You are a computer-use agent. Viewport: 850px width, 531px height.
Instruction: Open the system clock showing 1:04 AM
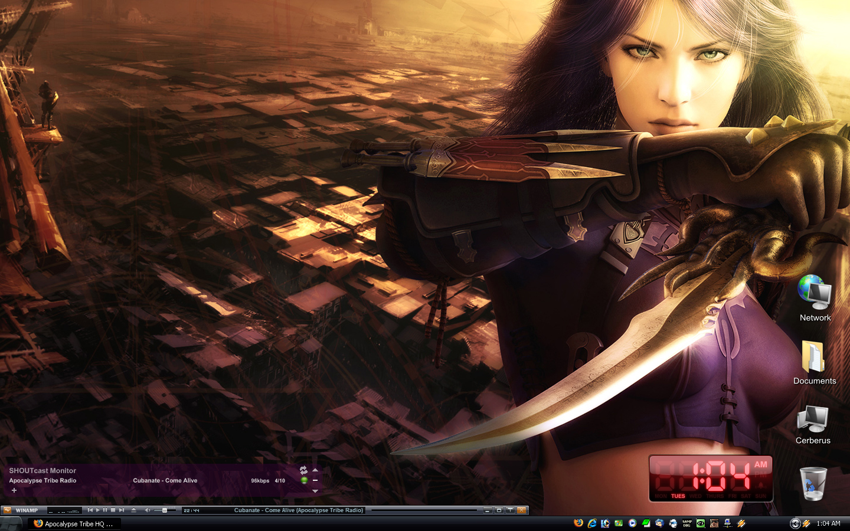[x=829, y=523]
